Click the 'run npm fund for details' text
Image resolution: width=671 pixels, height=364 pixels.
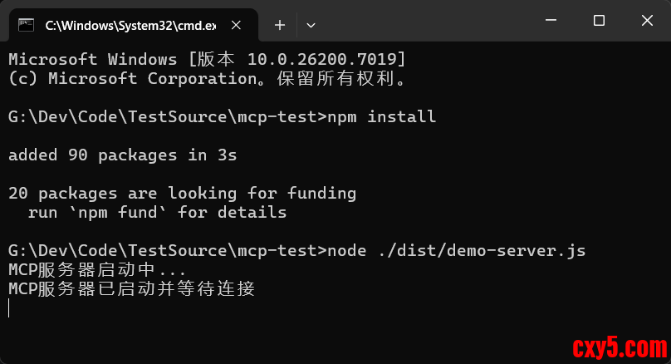click(x=157, y=213)
